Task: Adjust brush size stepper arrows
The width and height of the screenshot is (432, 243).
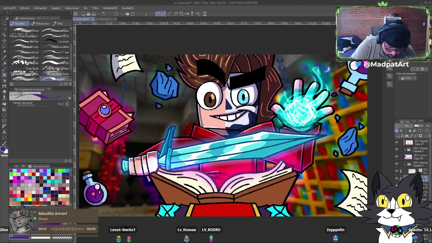Action: [64, 104]
